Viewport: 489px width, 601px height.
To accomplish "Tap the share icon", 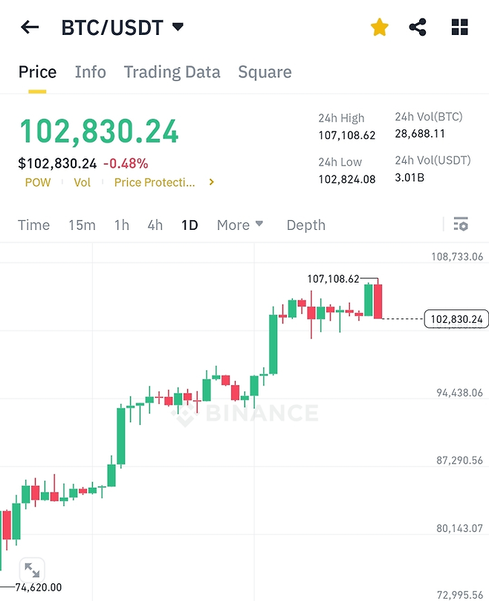I will coord(418,28).
